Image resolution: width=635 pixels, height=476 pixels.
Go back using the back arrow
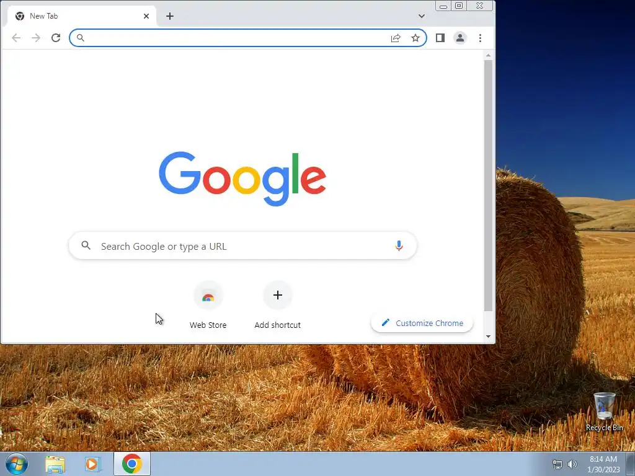tap(16, 38)
